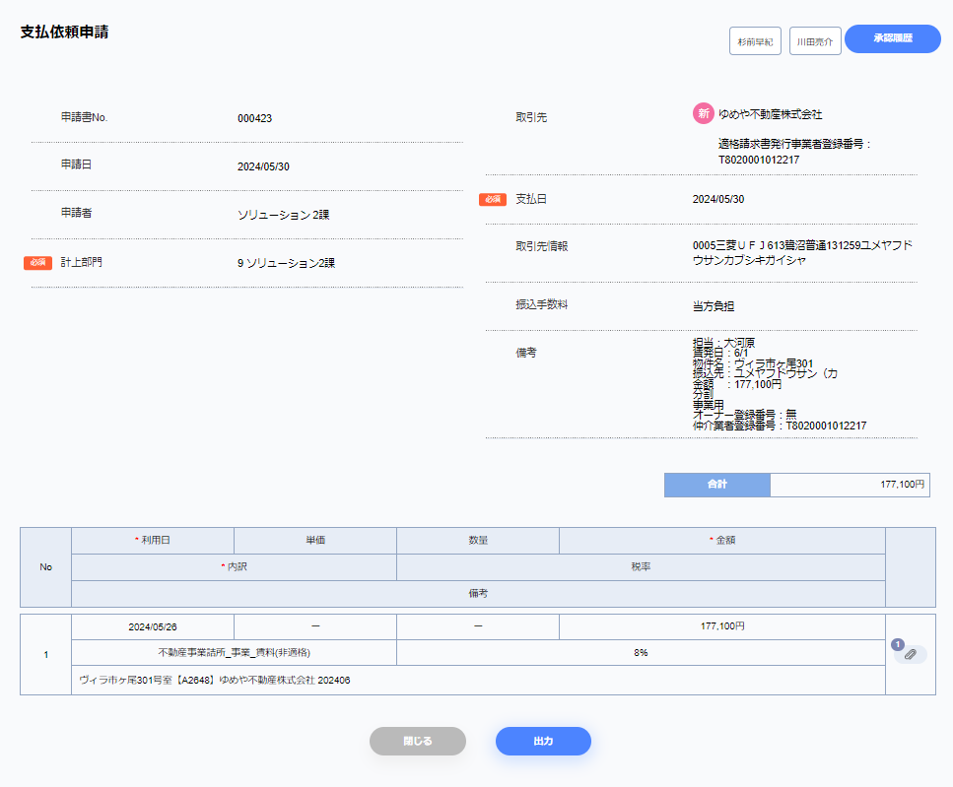The image size is (953, 787).
Task: Click the 8% tax rate cell
Action: pyautogui.click(x=641, y=653)
